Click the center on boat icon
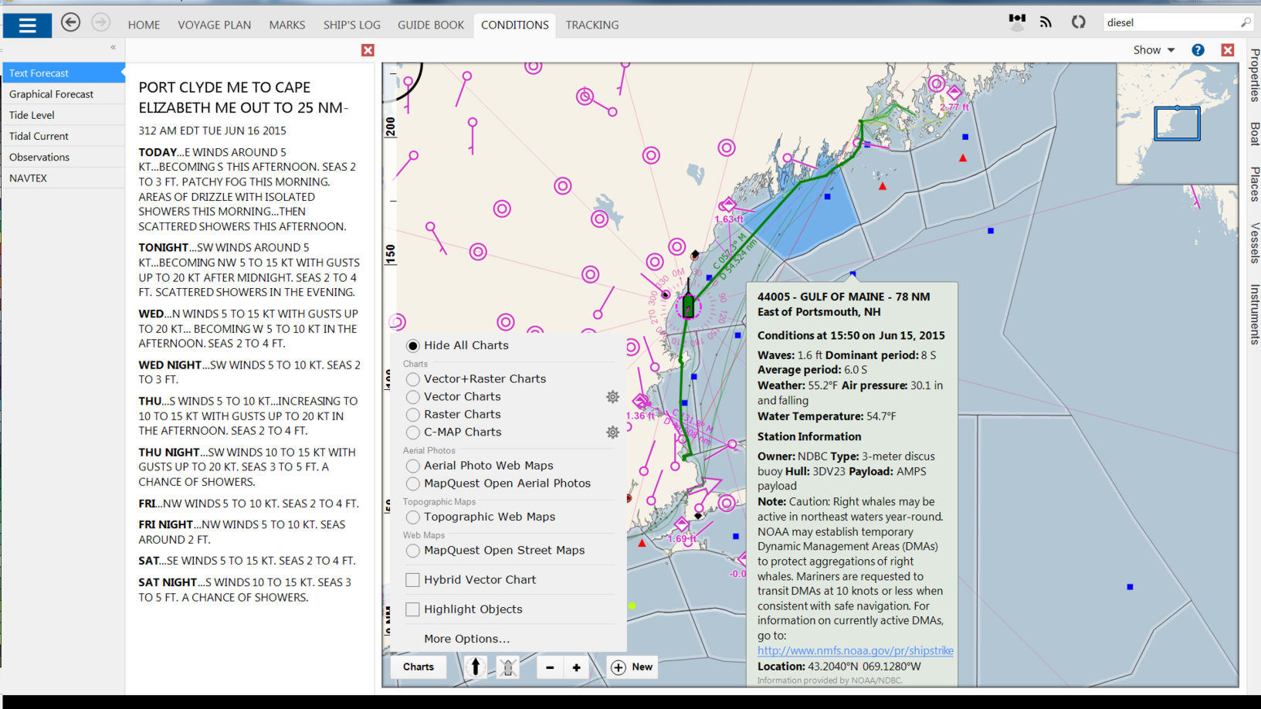This screenshot has width=1261, height=709. pyautogui.click(x=507, y=667)
